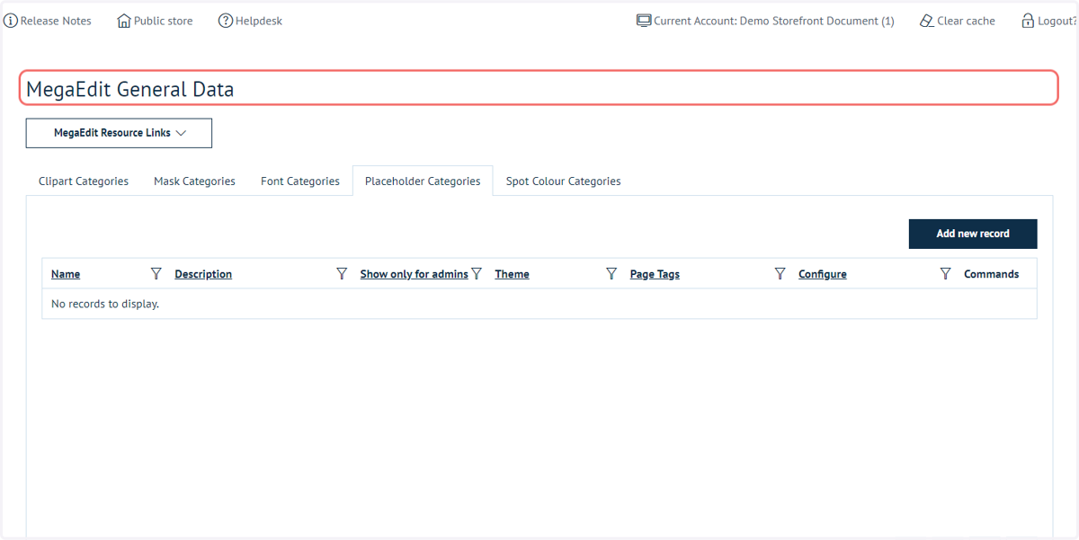Click the Helpdesk question mark icon
This screenshot has height=540, width=1079.
[x=226, y=21]
